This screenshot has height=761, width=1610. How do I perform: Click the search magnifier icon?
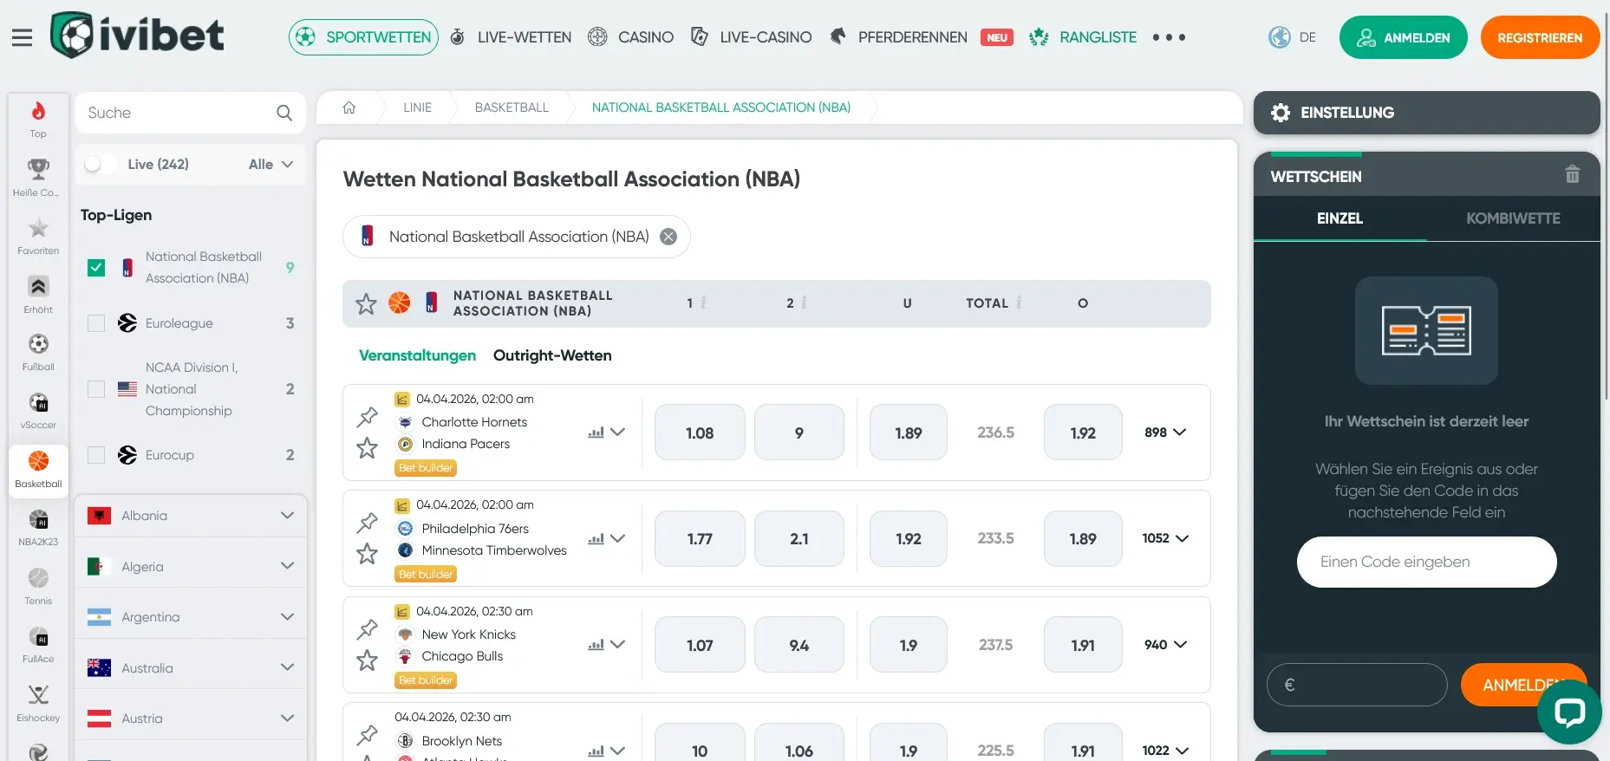[x=284, y=113]
